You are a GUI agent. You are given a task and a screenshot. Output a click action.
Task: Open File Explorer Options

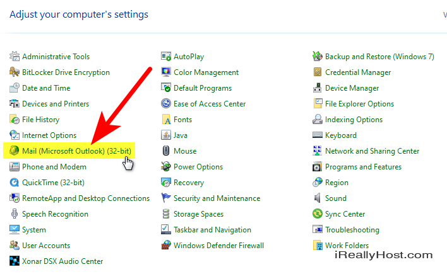[x=359, y=104]
